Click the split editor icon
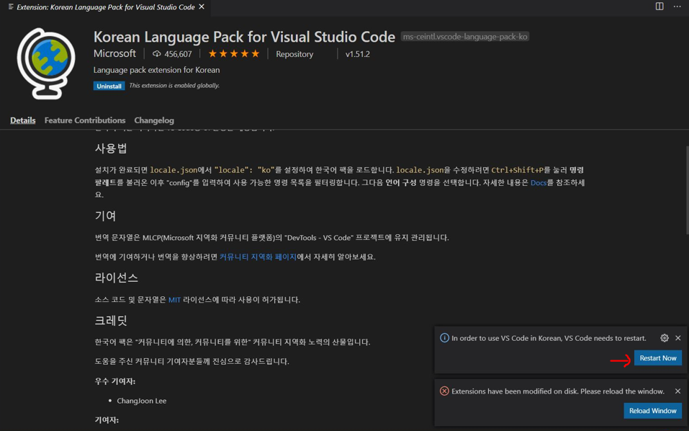Screen dimensions: 689x431 pos(659,6)
